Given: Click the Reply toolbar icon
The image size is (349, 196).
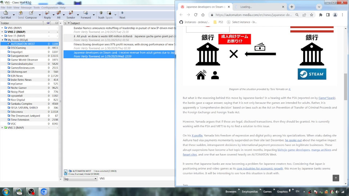Looking at the screenshot, I should point(47,15).
